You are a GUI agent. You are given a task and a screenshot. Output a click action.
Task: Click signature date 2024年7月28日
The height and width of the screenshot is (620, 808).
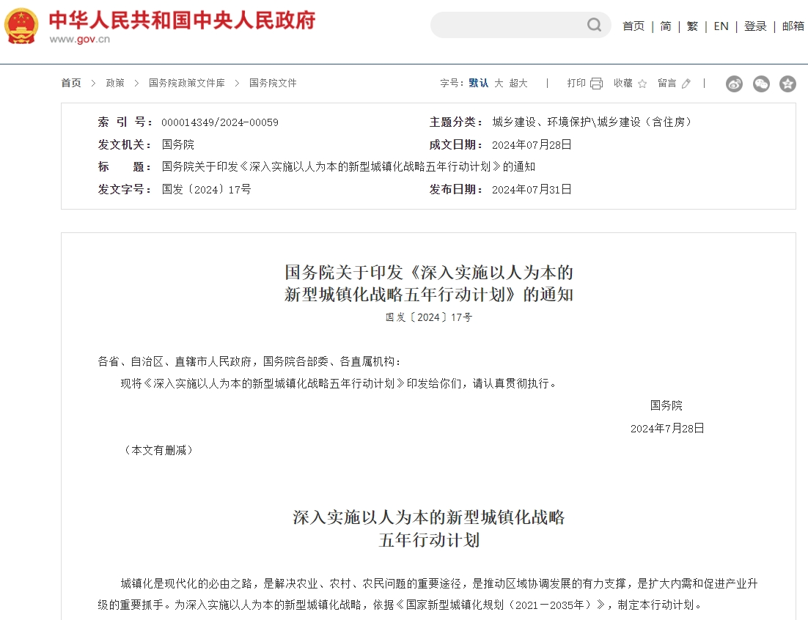click(667, 429)
